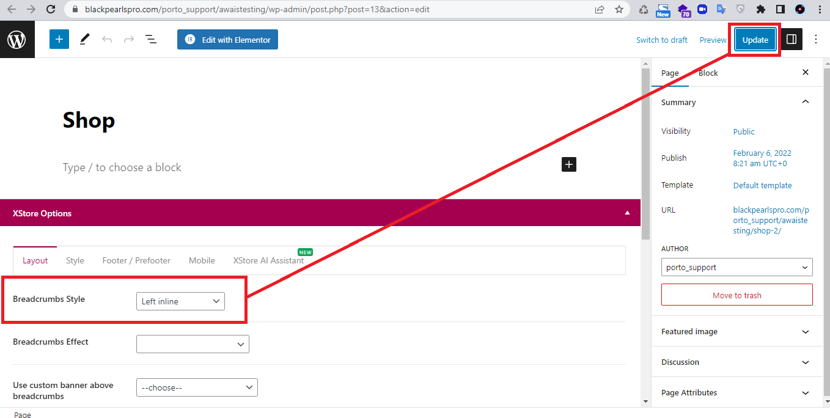Open the Footer / Prefooter tab
This screenshot has height=418, width=830.
136,260
